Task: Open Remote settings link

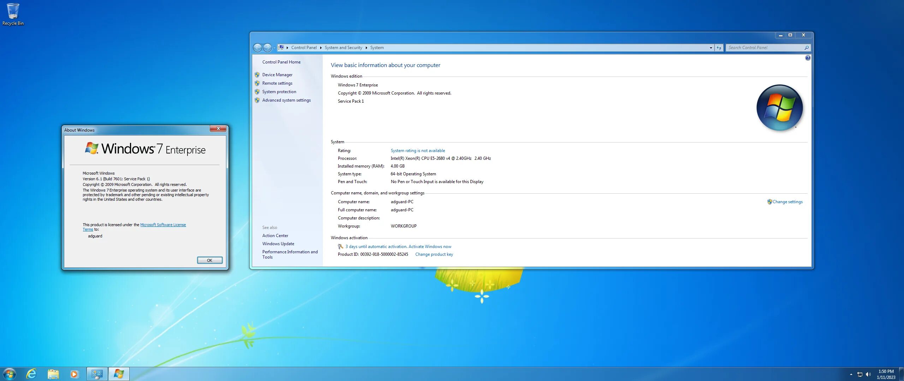Action: (x=277, y=83)
